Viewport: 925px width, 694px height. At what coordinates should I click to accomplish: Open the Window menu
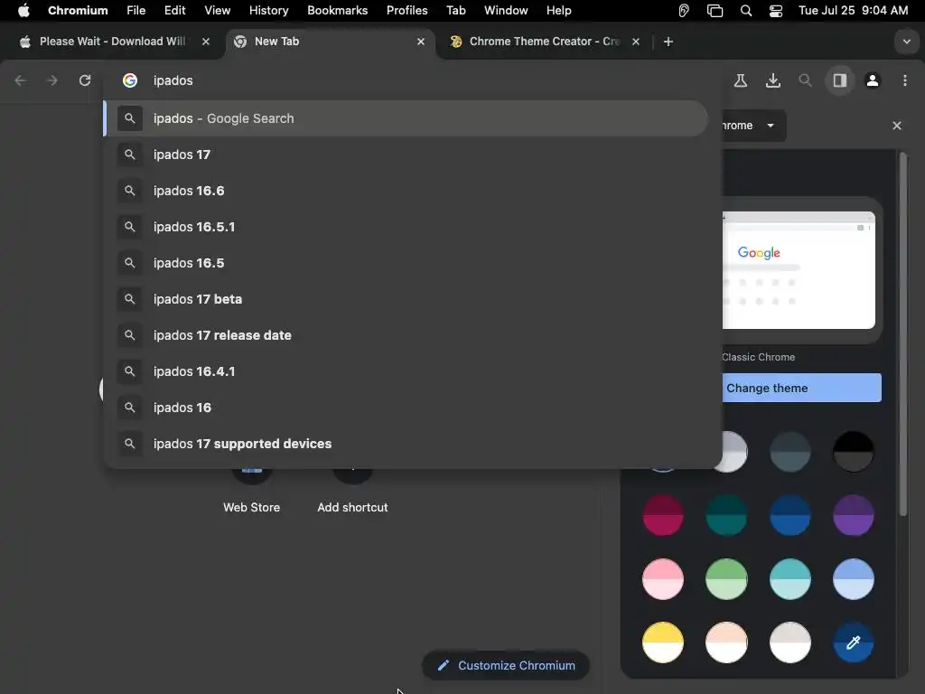(x=506, y=11)
